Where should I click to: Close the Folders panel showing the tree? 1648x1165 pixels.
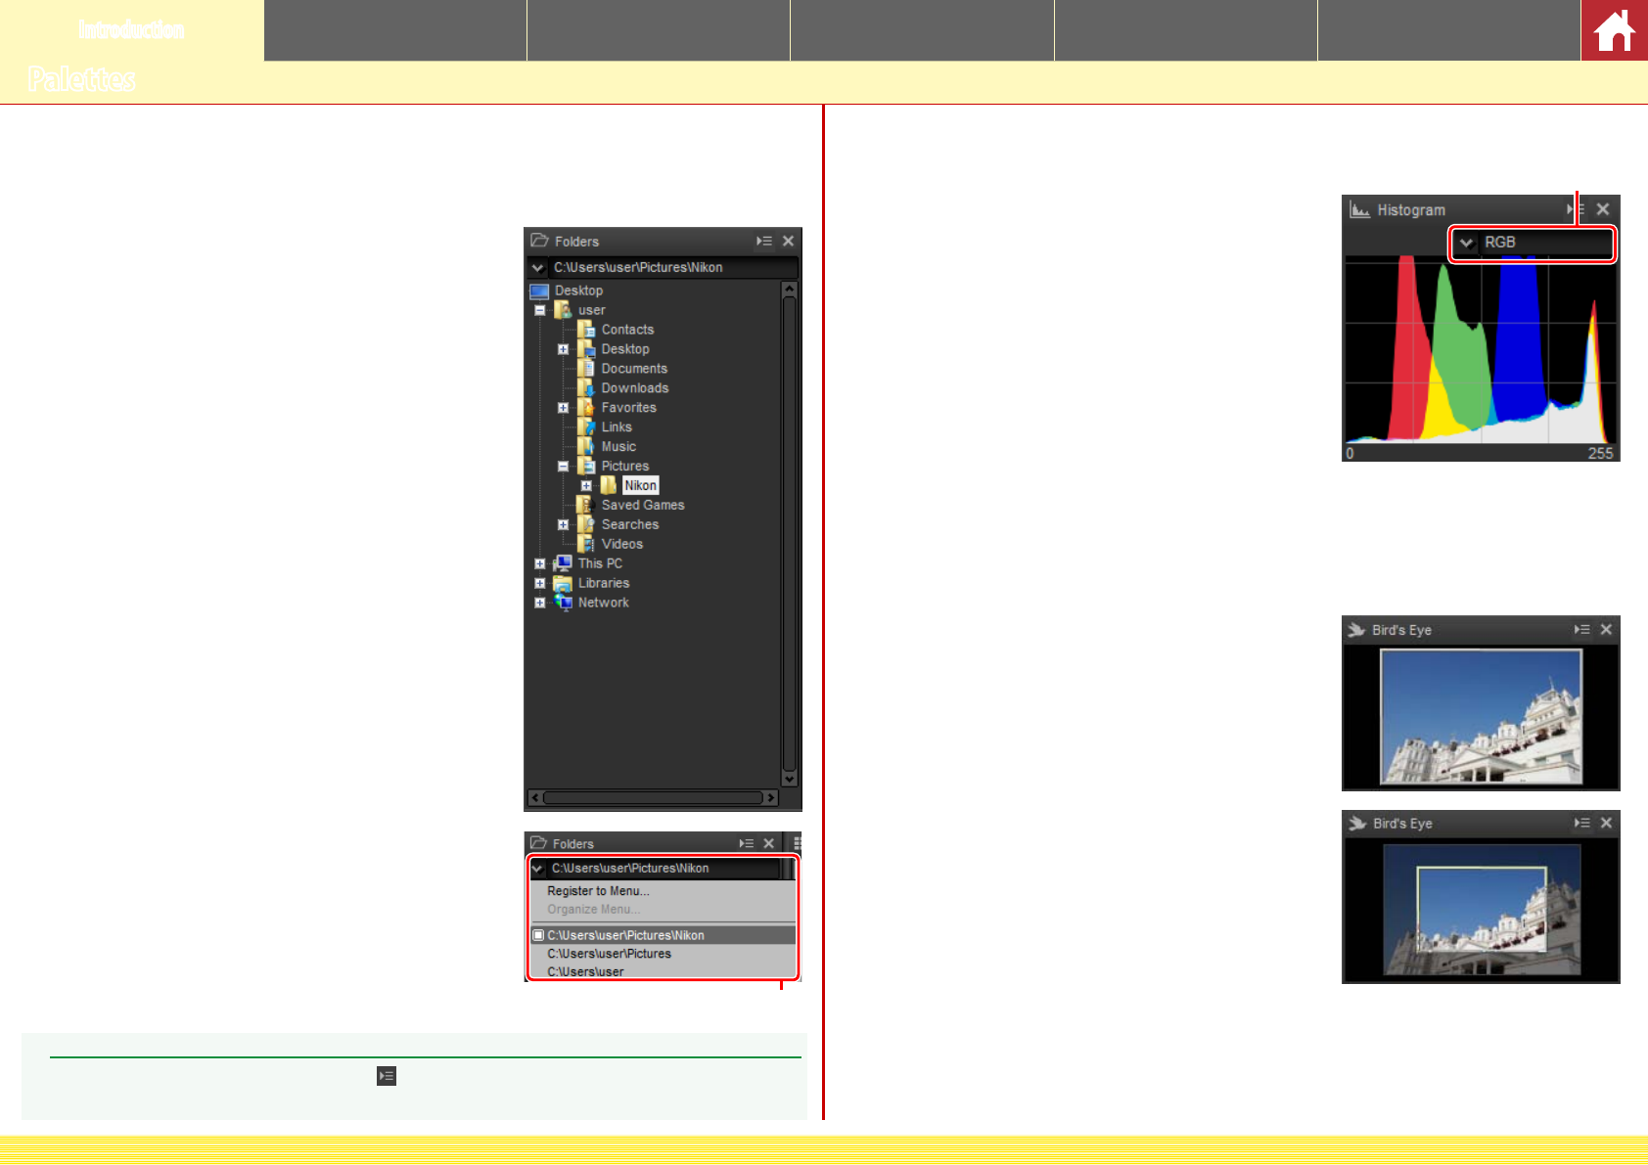coord(789,241)
